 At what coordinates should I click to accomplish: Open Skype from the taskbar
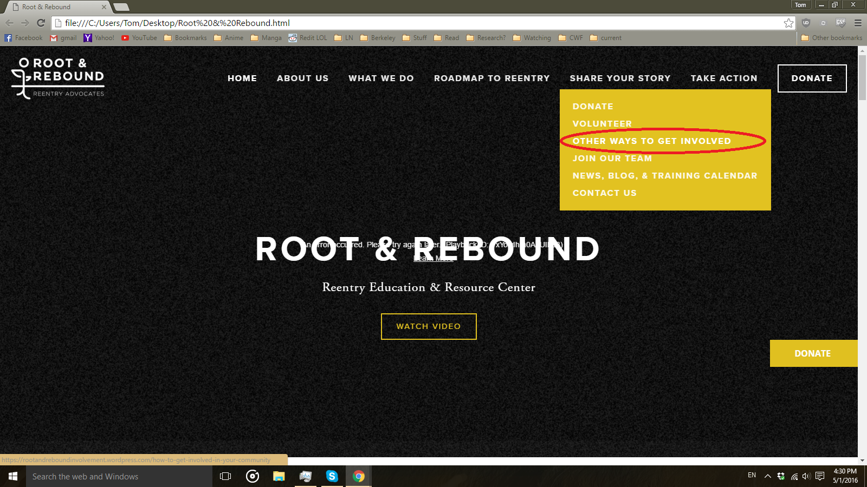[332, 476]
